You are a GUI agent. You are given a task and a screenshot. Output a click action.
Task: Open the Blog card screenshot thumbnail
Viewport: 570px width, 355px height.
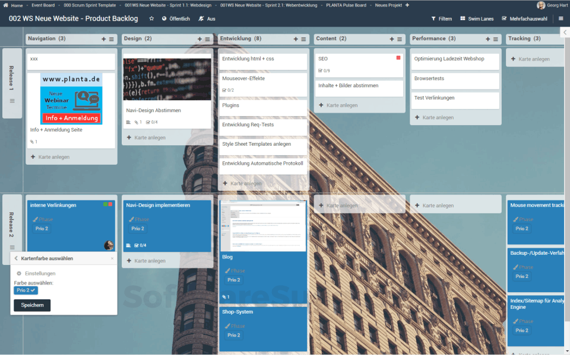[x=263, y=226]
